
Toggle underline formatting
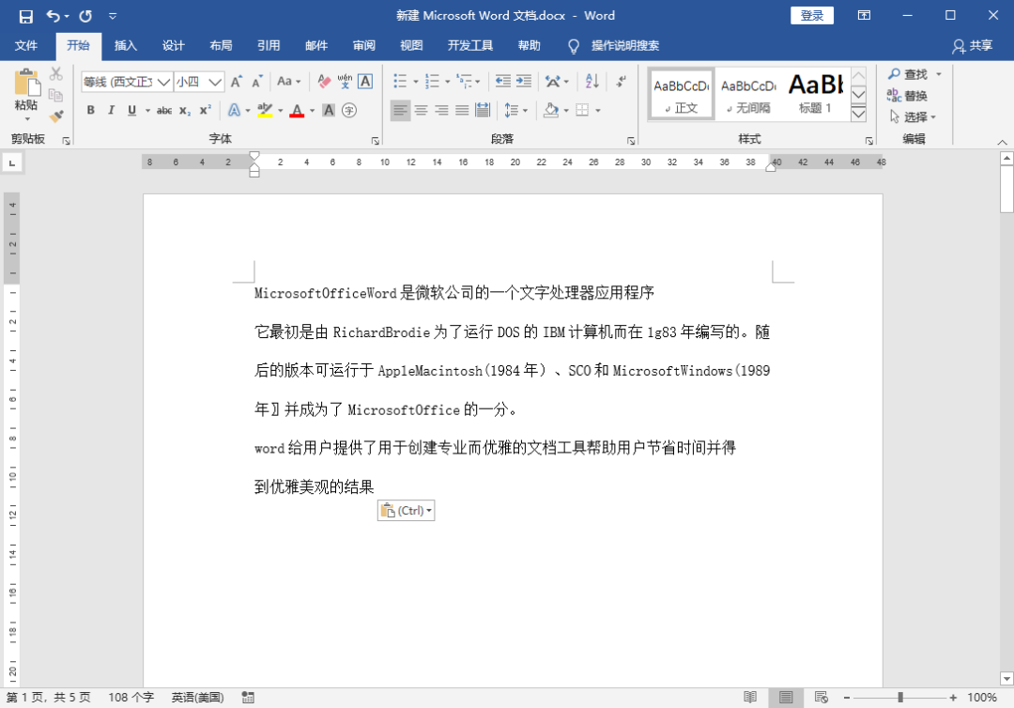coord(132,111)
